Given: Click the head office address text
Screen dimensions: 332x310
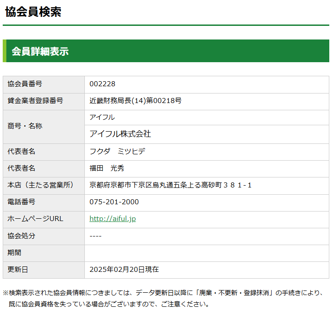Looking at the screenshot, I should point(171,185).
